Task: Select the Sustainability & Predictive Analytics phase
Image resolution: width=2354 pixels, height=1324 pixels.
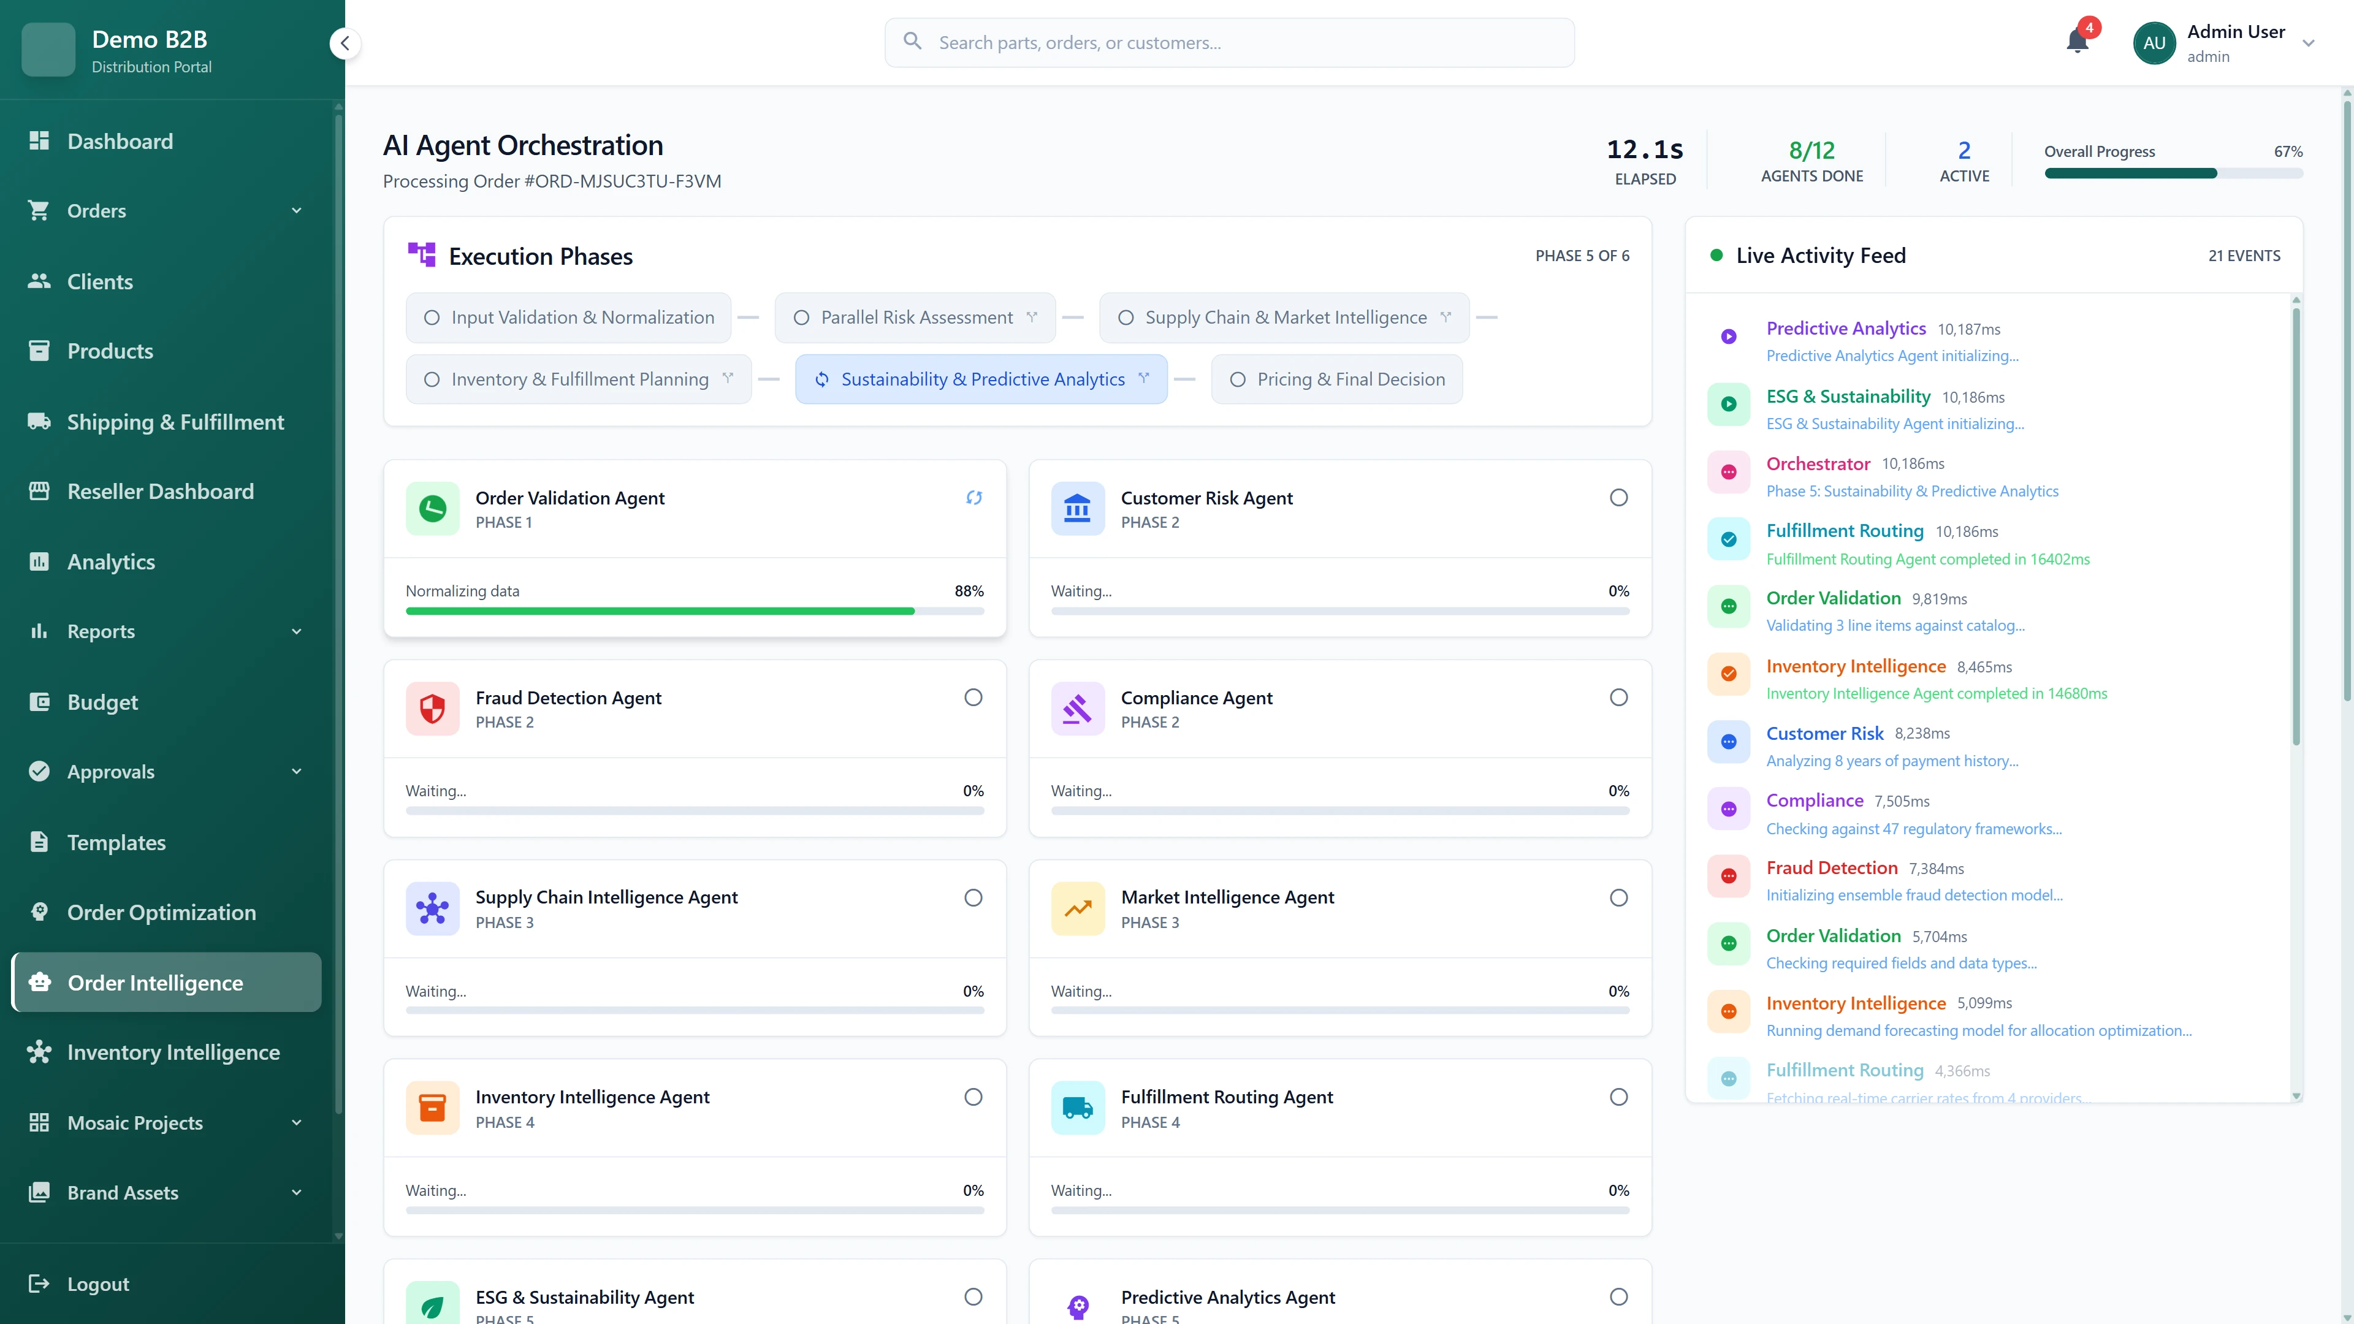Action: pyautogui.click(x=981, y=378)
